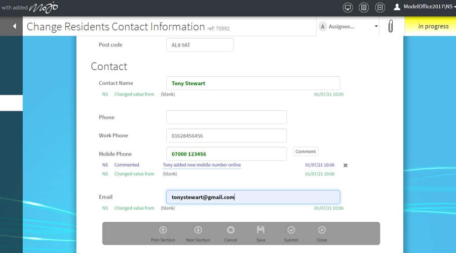Viewport: 456px width, 253px height.
Task: Go to Prev Section
Action: click(163, 233)
